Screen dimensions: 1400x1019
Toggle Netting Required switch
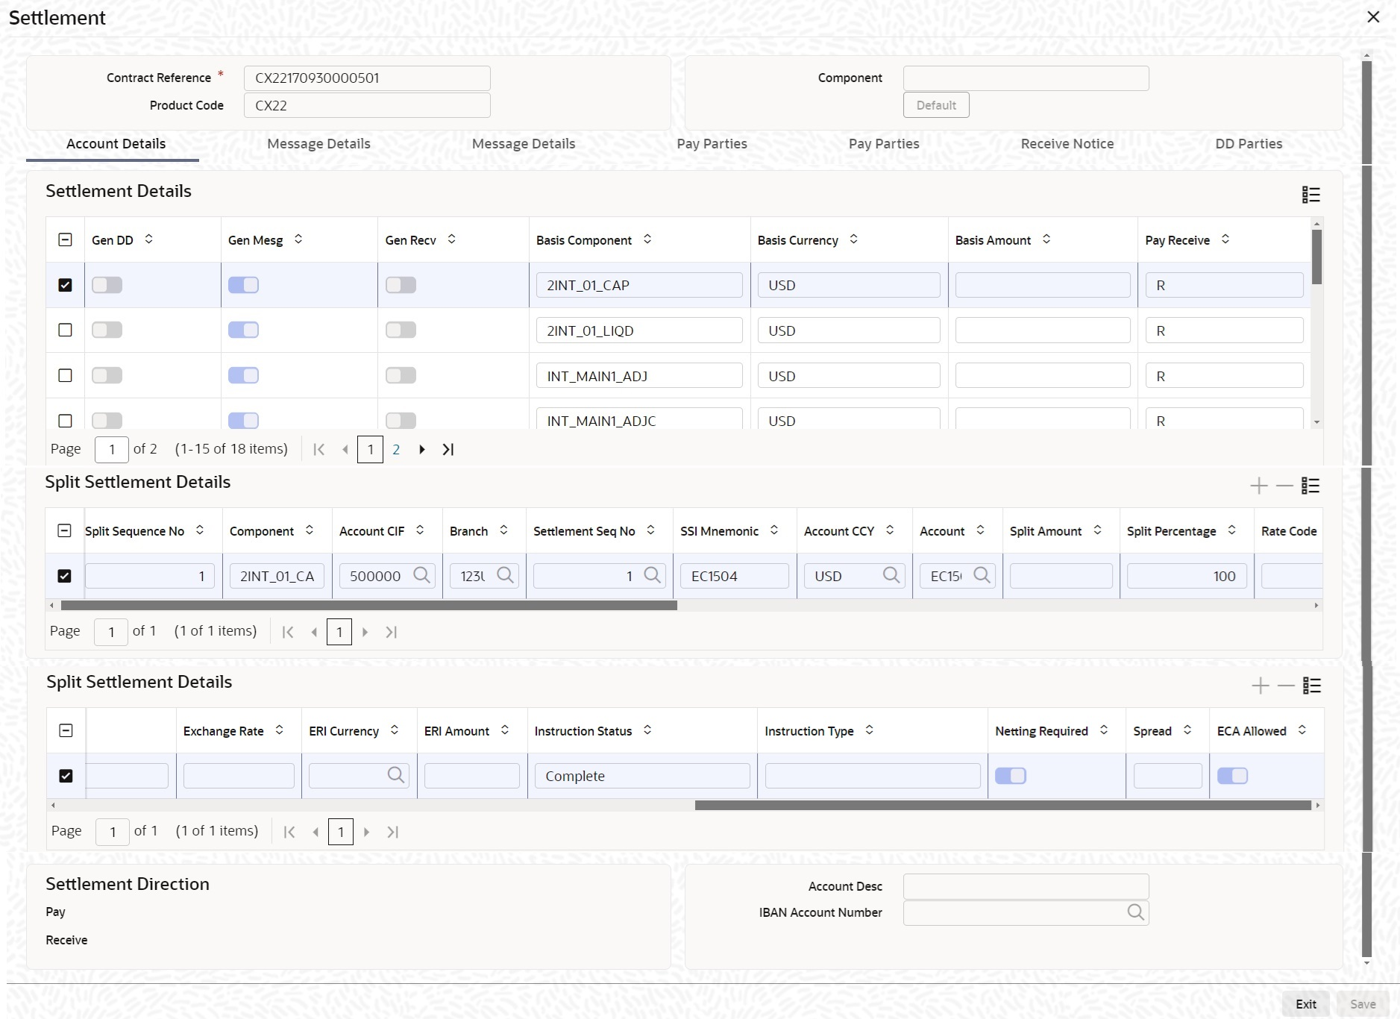(x=1011, y=776)
